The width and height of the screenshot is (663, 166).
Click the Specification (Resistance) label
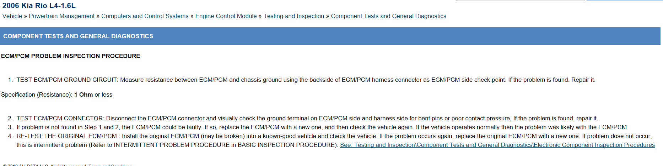(x=37, y=95)
